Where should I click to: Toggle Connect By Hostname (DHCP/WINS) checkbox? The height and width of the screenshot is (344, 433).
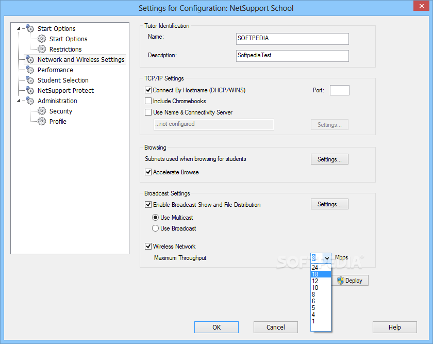148,90
